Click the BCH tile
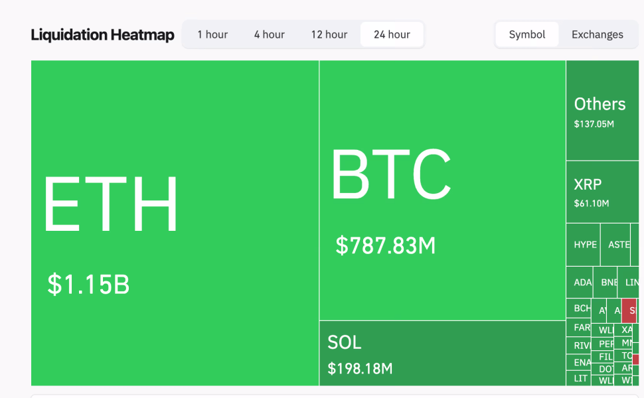The height and width of the screenshot is (398, 644). coord(579,308)
